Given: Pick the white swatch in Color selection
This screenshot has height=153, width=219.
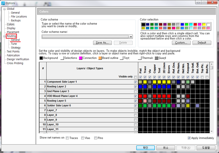Looking at the screenshot, I should [x=208, y=25].
